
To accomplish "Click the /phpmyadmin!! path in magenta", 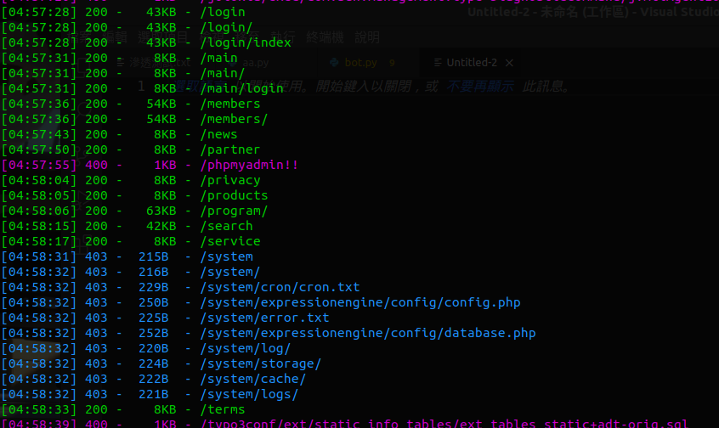I will coord(250,165).
